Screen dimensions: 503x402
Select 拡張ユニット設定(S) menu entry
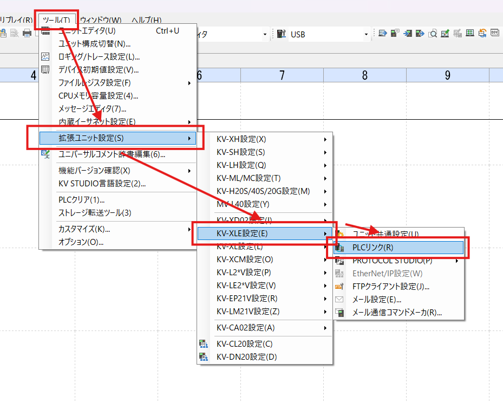[117, 138]
